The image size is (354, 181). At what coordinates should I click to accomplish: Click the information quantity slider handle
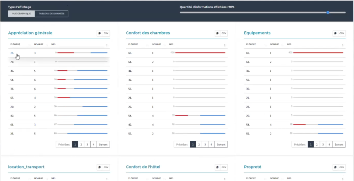(328, 12)
